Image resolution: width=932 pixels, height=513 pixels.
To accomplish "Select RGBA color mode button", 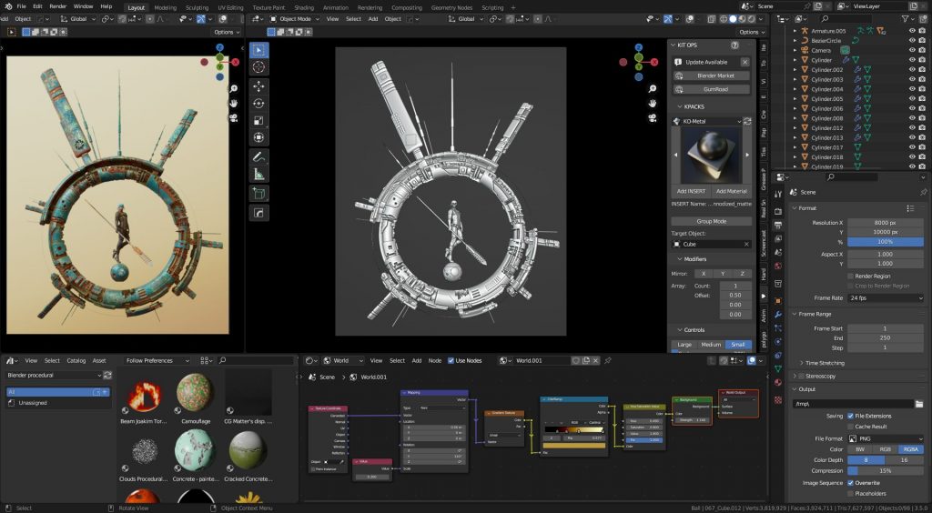I will tap(910, 449).
